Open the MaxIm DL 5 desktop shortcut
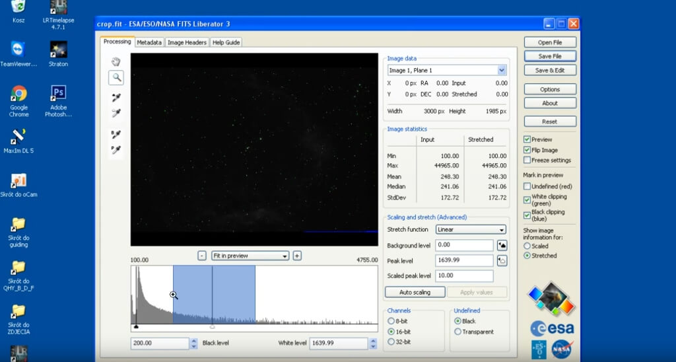 pos(18,141)
